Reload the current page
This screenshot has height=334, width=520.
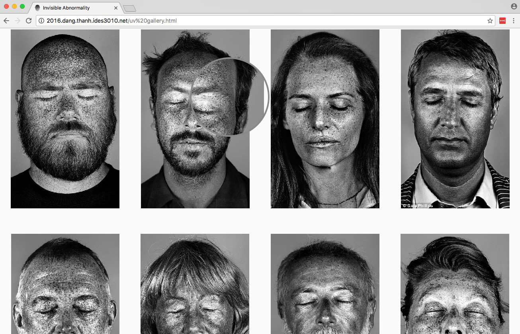[x=29, y=21]
